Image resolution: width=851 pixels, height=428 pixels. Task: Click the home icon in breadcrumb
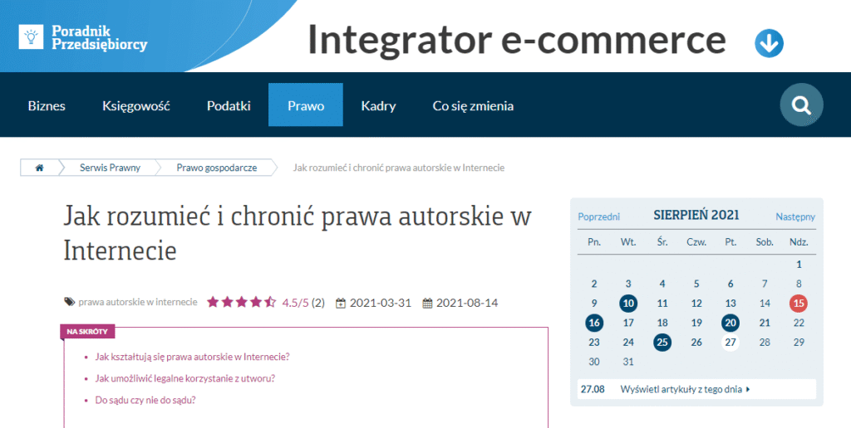39,168
